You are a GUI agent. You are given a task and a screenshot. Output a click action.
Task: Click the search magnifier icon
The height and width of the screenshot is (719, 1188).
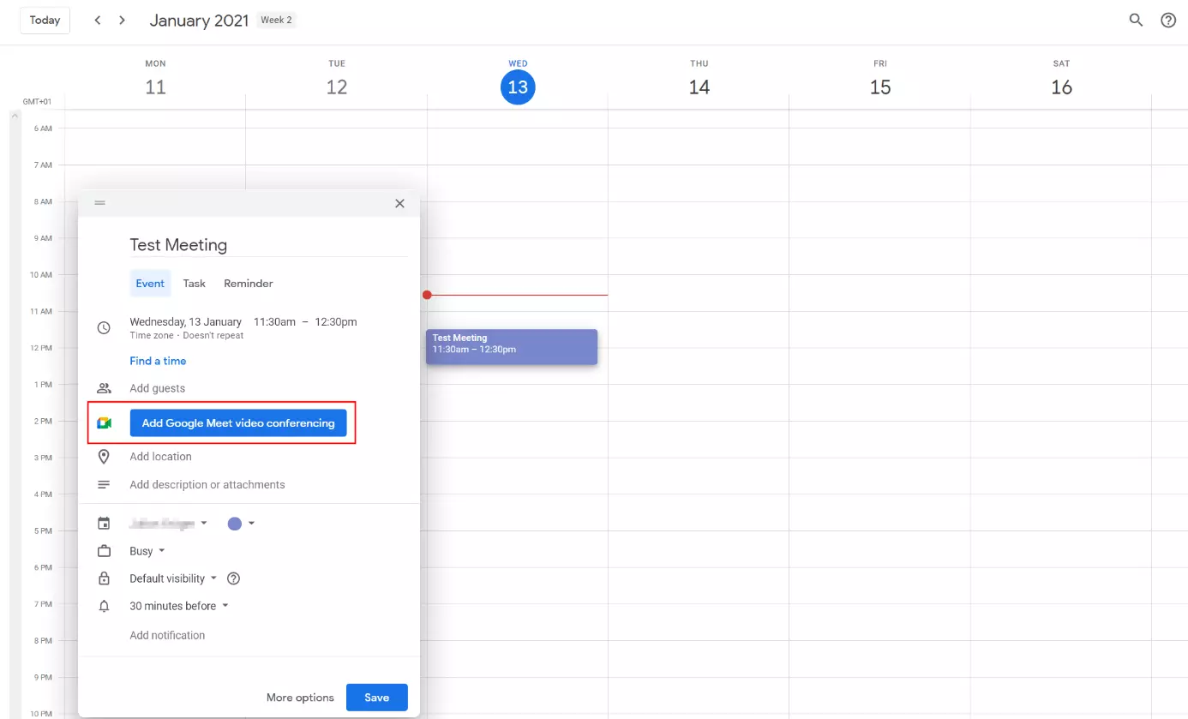click(x=1136, y=21)
